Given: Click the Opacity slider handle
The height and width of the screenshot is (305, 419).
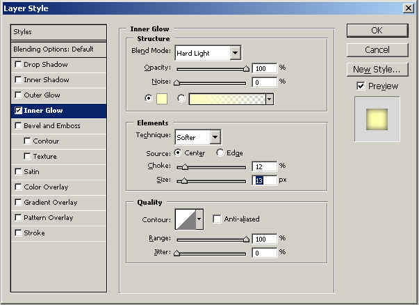Looking at the screenshot, I should pos(246,69).
